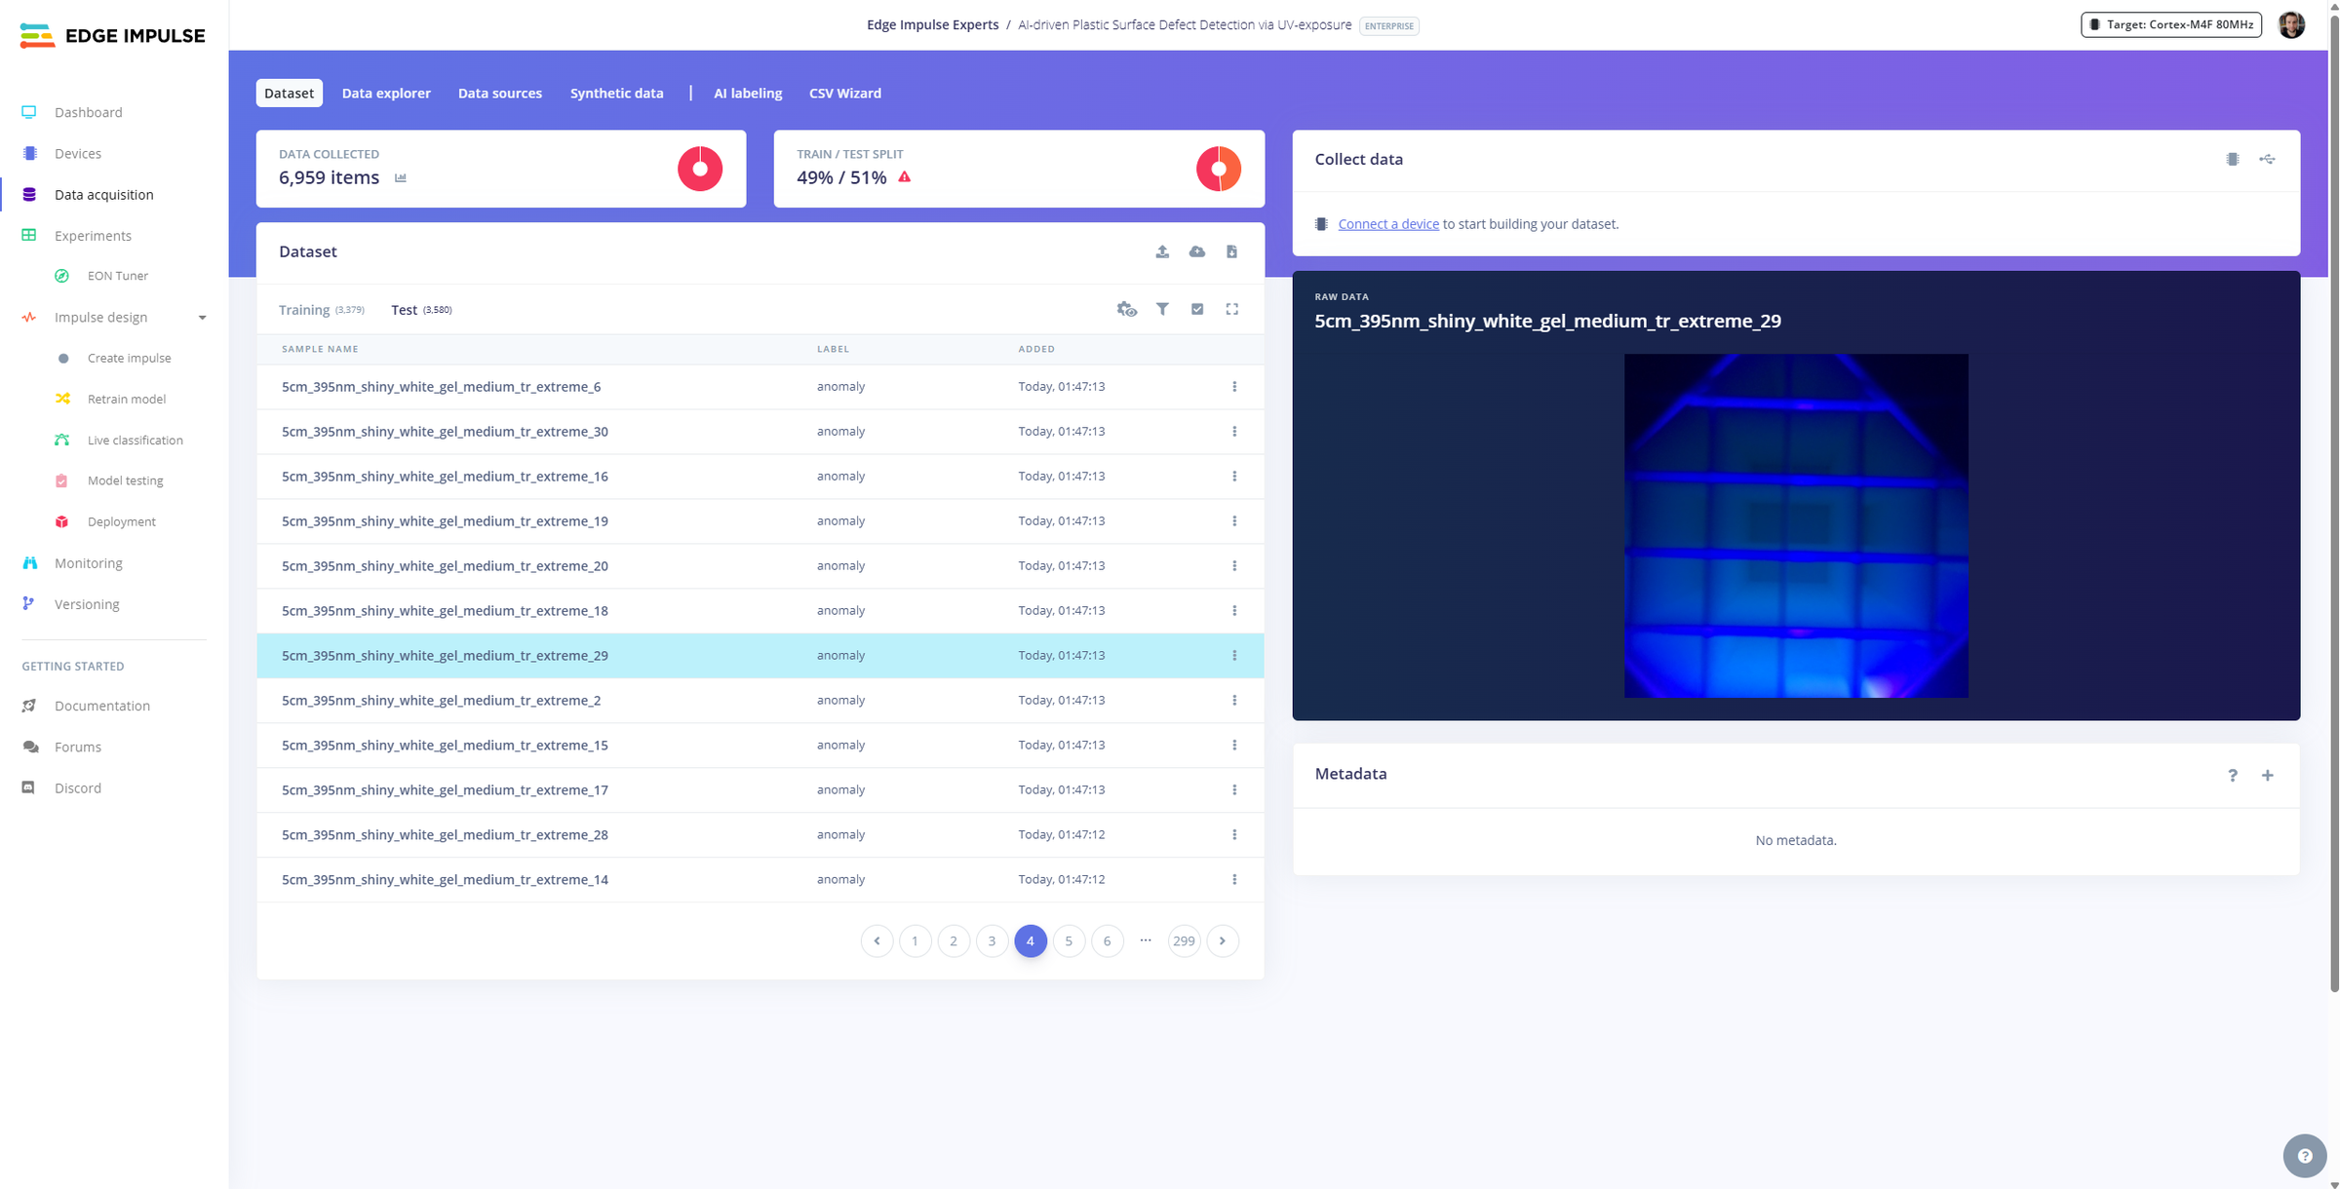The height and width of the screenshot is (1189, 2340).
Task: Click the upload data icon in Dataset header
Action: (x=1162, y=251)
